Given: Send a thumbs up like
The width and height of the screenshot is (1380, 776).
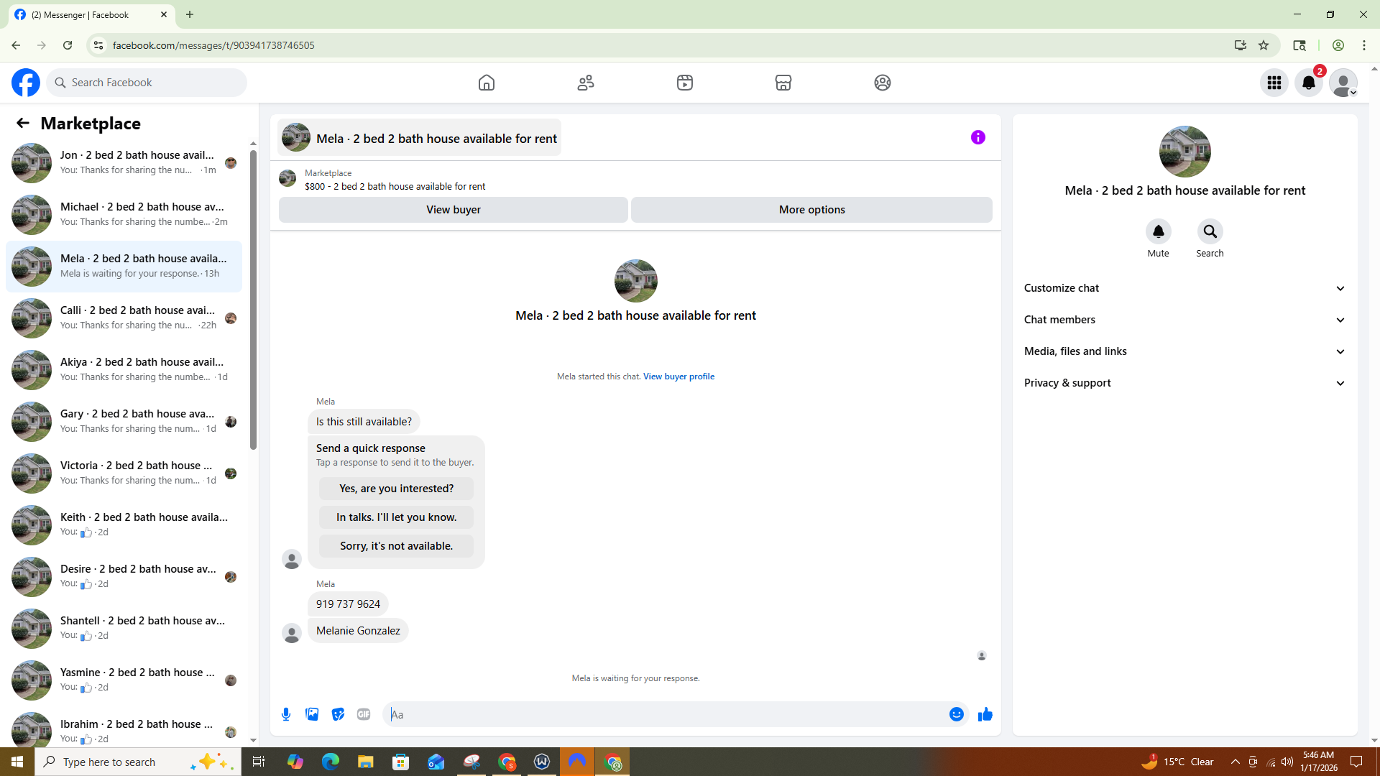Looking at the screenshot, I should coord(985,714).
